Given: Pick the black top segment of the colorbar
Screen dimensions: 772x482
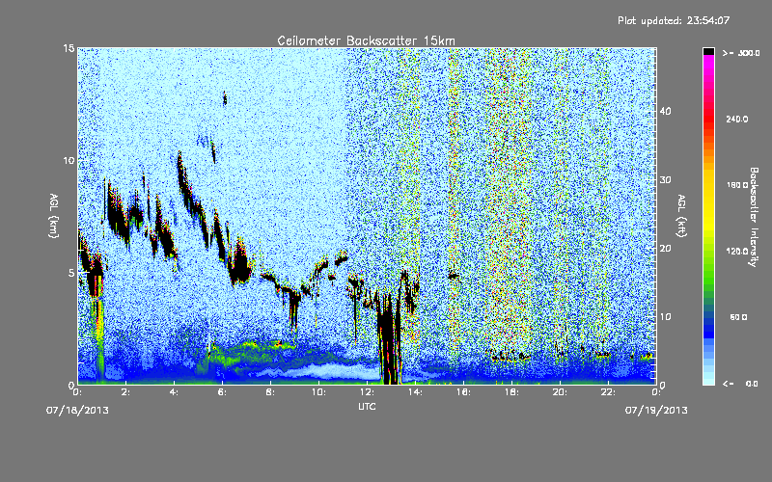Looking at the screenshot, I should click(708, 51).
